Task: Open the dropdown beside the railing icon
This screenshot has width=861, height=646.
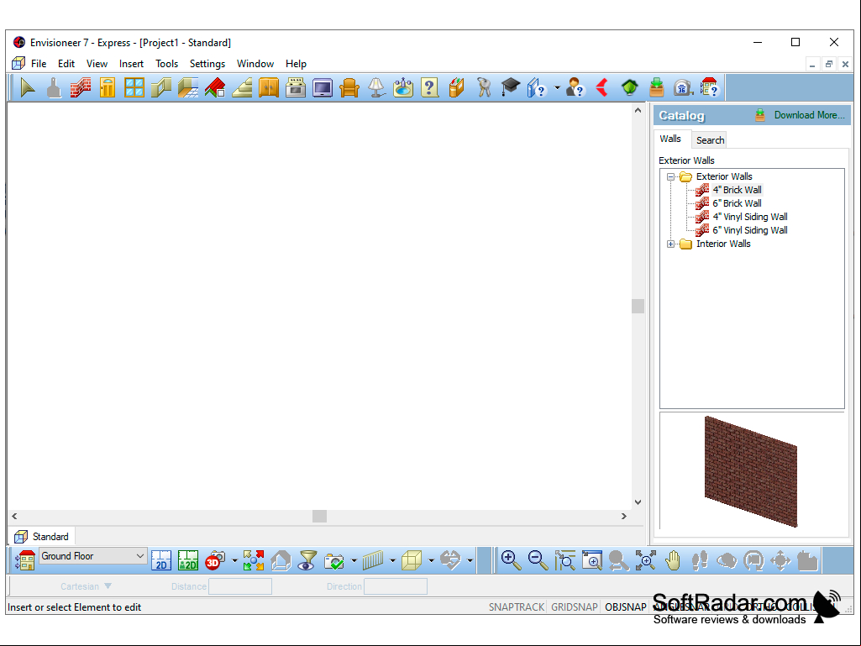Action: tap(392, 560)
